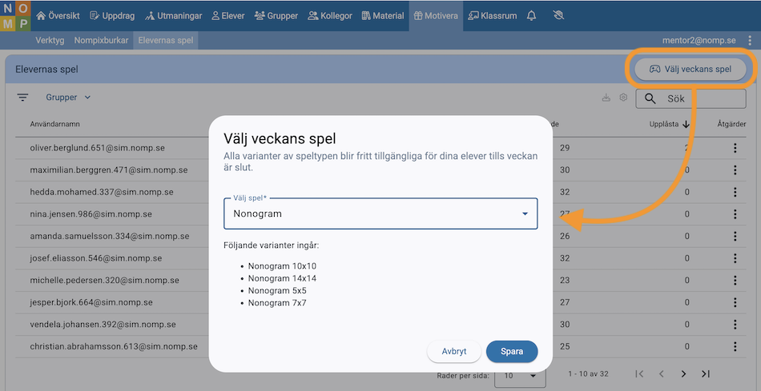
Task: Open actions menu for maximilian.berggren row
Action: click(735, 170)
